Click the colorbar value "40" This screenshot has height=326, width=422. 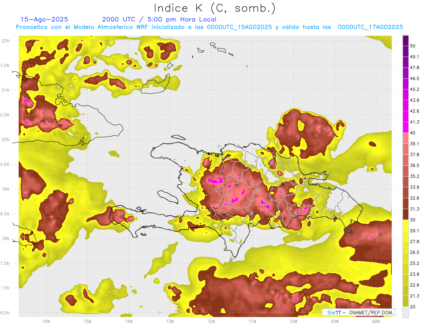[x=413, y=133]
